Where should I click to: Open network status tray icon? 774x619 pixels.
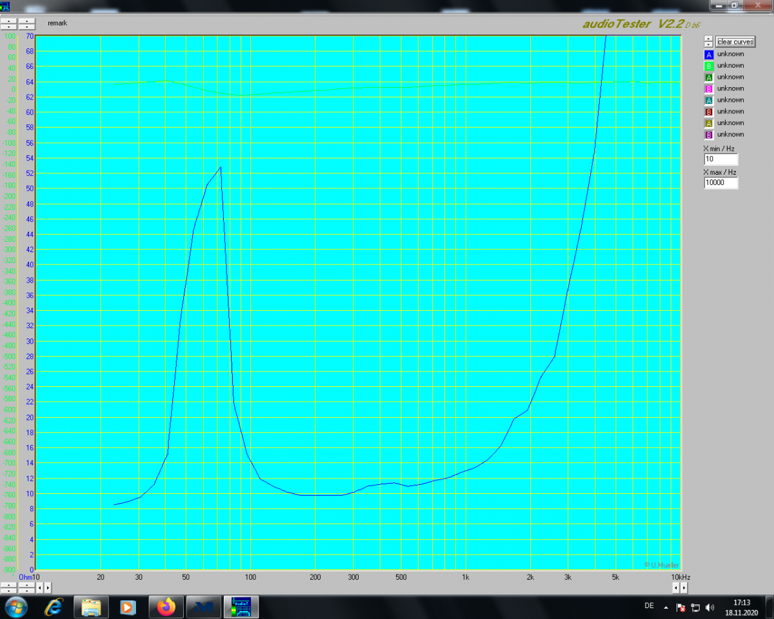coord(695,607)
